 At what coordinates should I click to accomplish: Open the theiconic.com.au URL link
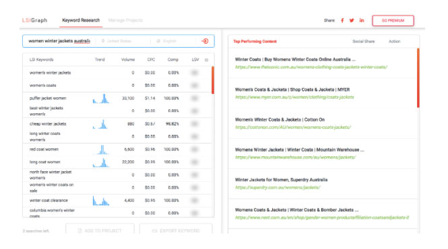(311, 67)
